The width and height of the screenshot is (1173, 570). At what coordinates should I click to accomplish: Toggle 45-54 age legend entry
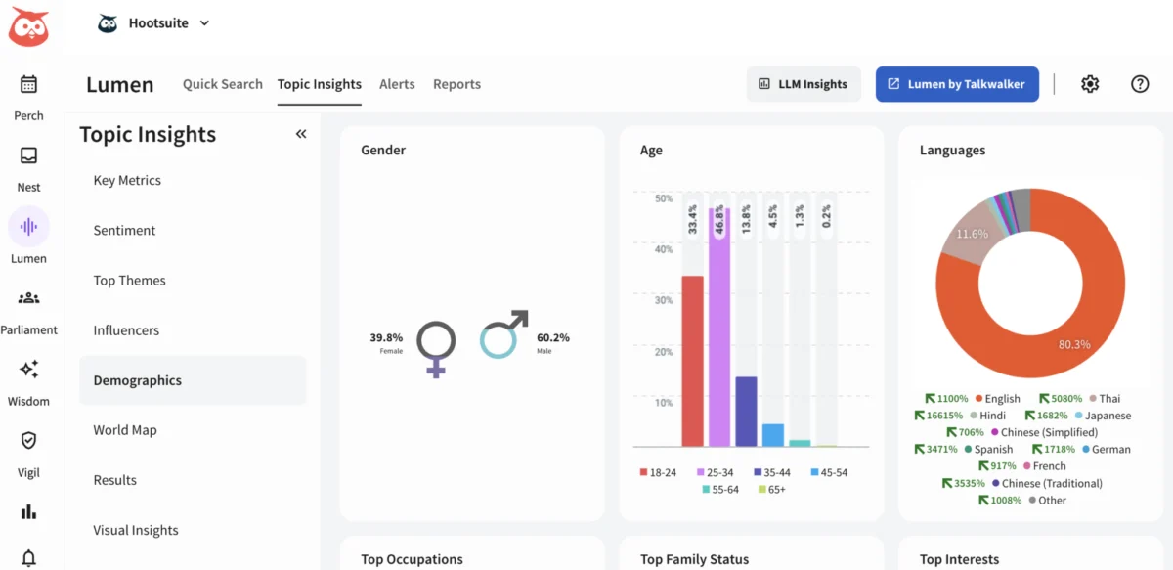click(x=829, y=472)
